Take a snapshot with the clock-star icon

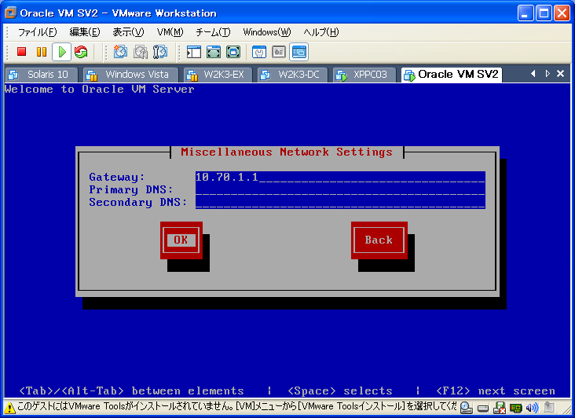click(120, 52)
